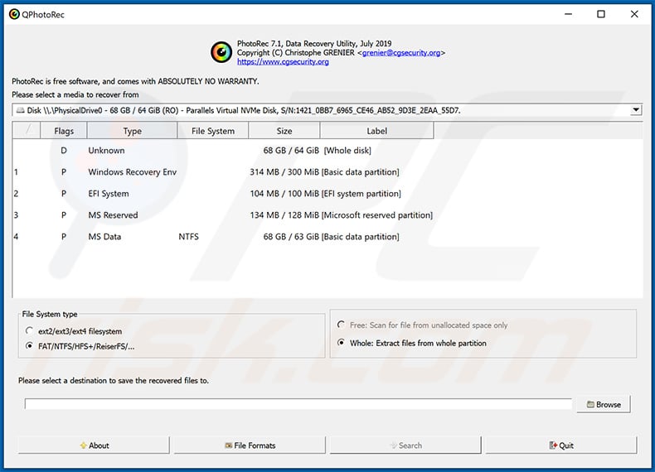
Task: Click the destination path input field
Action: (298, 404)
